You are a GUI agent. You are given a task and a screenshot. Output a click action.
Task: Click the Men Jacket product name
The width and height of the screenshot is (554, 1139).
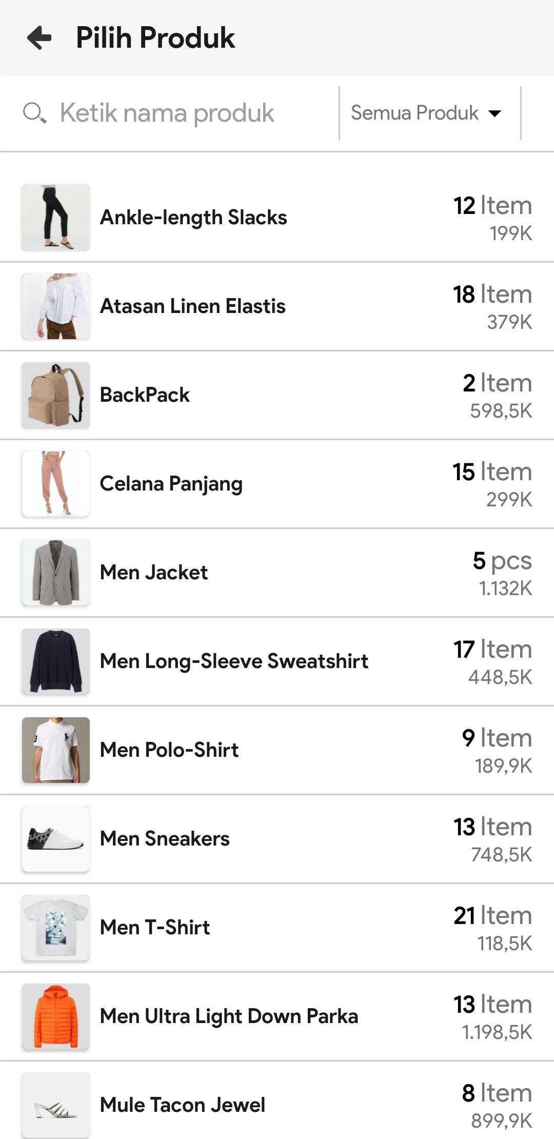(154, 573)
